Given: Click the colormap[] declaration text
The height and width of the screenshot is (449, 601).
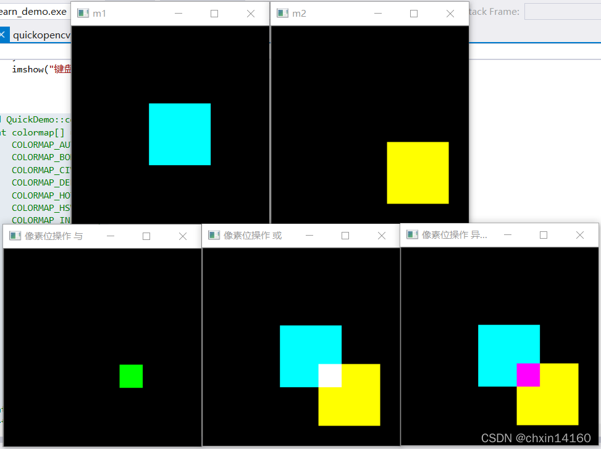Looking at the screenshot, I should pos(38,132).
